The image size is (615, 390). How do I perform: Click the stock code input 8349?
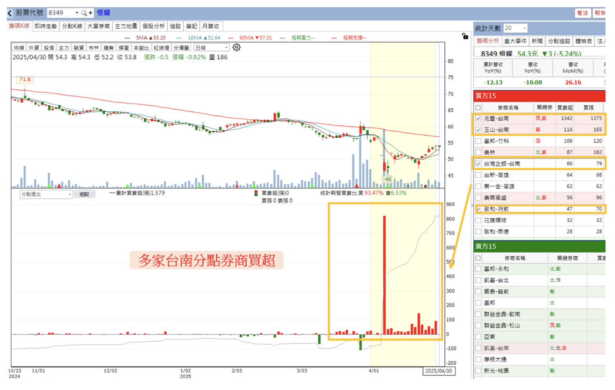click(60, 13)
